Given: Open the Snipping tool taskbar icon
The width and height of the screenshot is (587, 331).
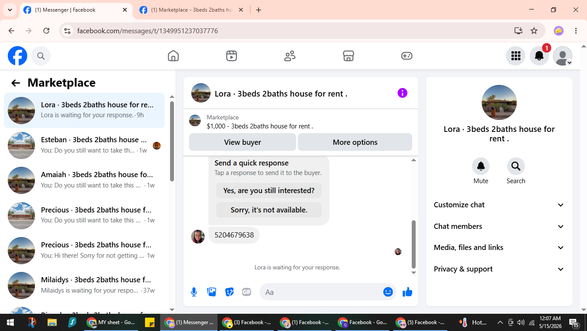Looking at the screenshot, I should [32, 322].
